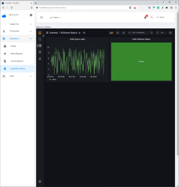This screenshot has height=187, width=179.
Task: Star the Software Status dashboard
Action: (x=80, y=33)
